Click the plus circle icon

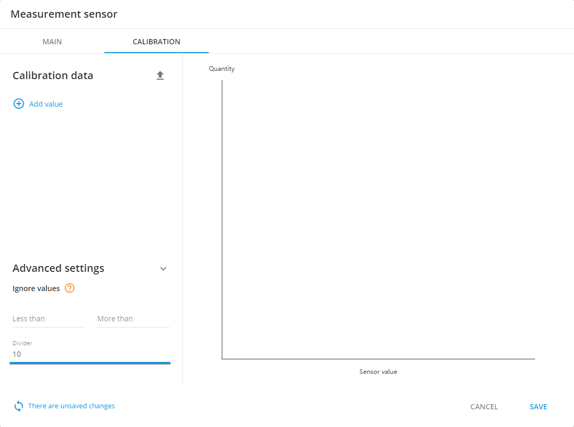pos(19,104)
